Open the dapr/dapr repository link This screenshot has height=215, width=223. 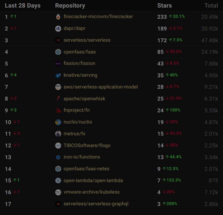[x=75, y=28]
